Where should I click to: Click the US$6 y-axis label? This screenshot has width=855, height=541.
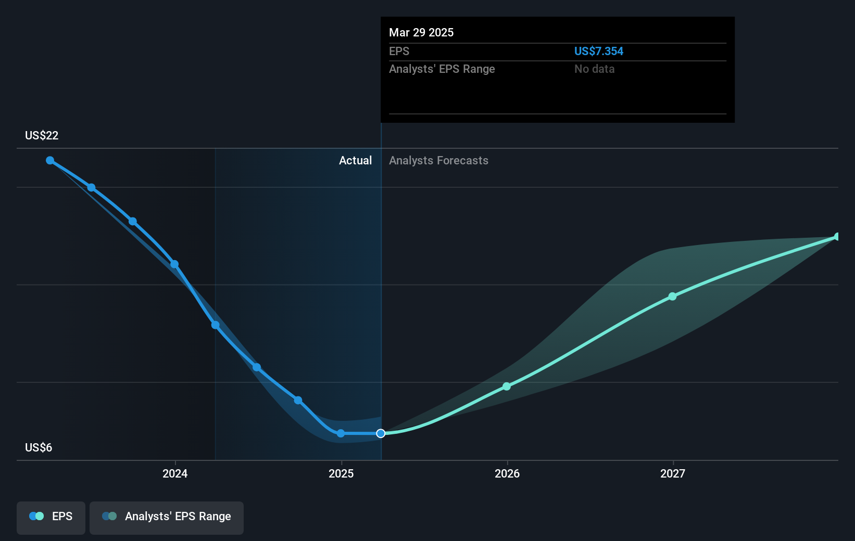tap(39, 447)
